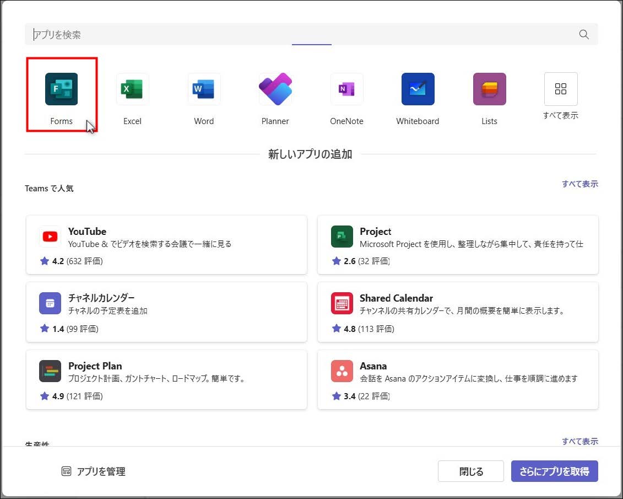Click the 新しいアプリの追加 heading
The width and height of the screenshot is (623, 499).
click(x=310, y=154)
